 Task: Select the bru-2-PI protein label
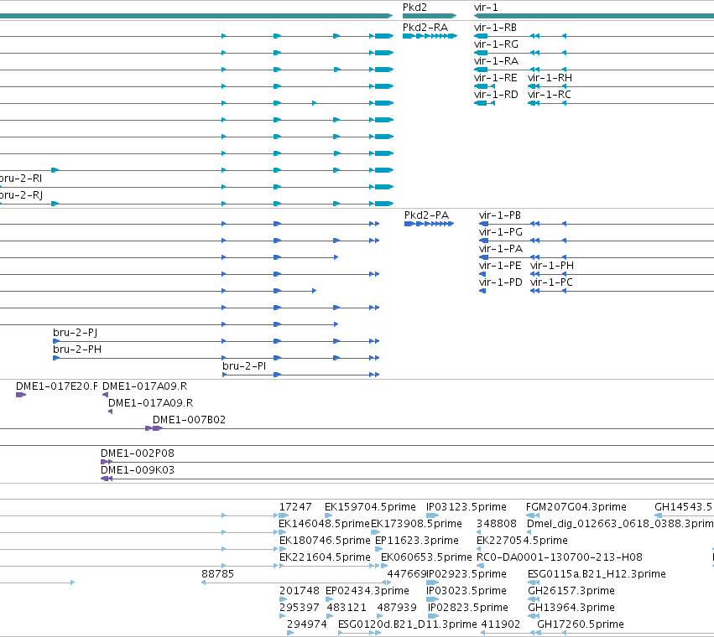coord(244,366)
